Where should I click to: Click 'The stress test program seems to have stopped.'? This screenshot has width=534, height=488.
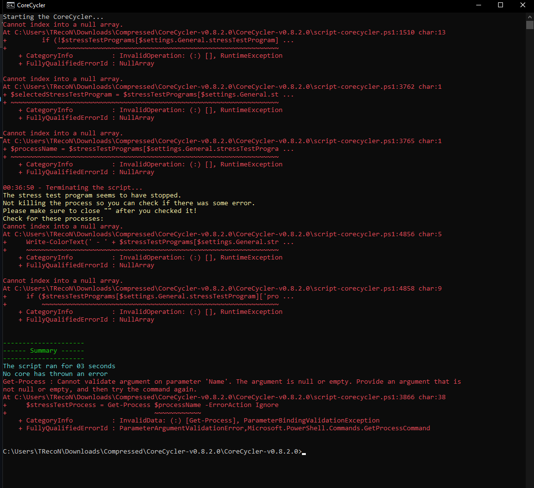coord(92,195)
